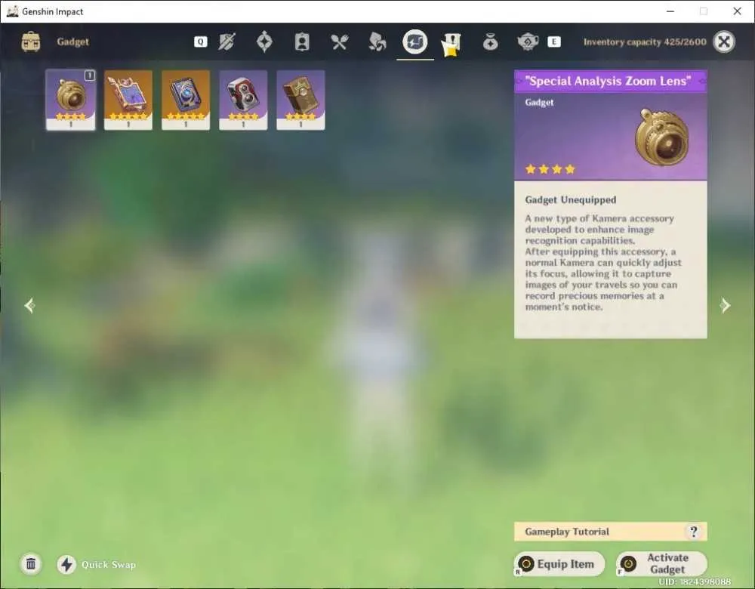Select the blue five-star book gadget
The width and height of the screenshot is (755, 589).
[x=186, y=100]
